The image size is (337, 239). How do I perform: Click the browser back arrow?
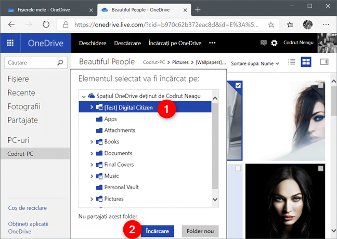tap(11, 24)
